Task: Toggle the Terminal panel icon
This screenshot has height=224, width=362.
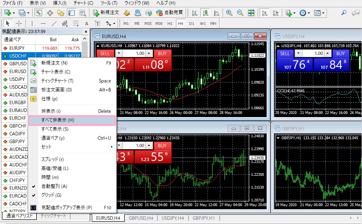Action: pyautogui.click(x=72, y=13)
